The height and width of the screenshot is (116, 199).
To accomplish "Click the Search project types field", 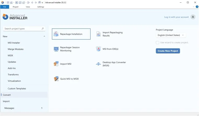I will [x=24, y=29].
